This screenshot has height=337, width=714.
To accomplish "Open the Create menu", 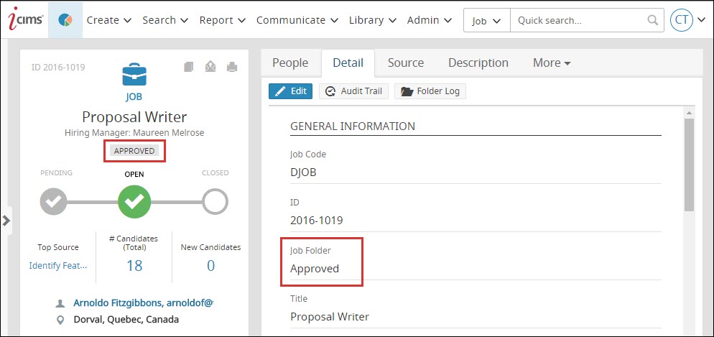I will pyautogui.click(x=109, y=20).
